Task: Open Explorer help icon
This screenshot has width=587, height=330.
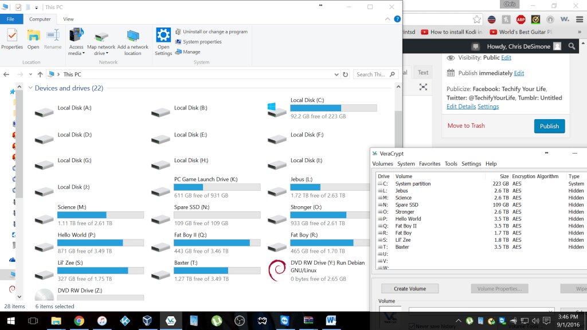Action: point(397,19)
